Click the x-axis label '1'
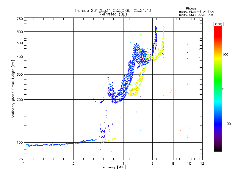 click(24, 163)
